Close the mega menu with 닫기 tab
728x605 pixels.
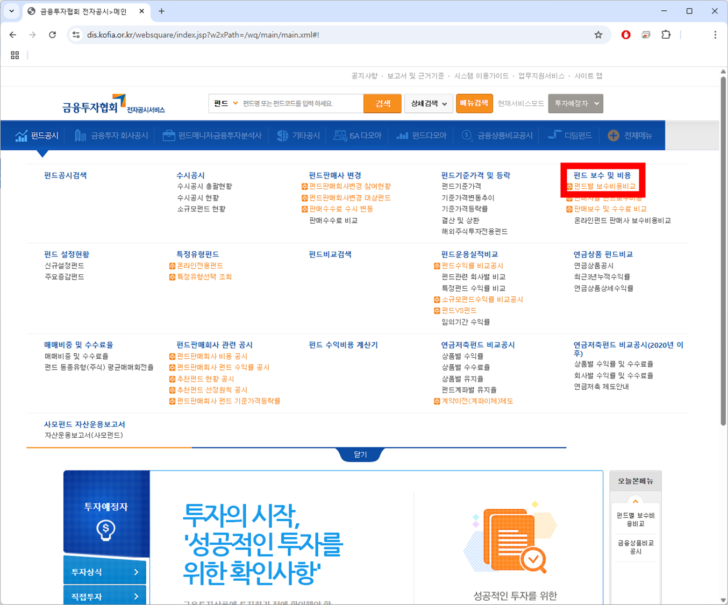click(360, 455)
